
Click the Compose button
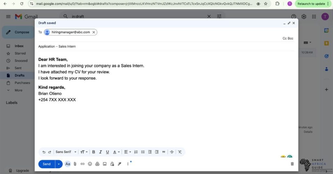(18, 32)
